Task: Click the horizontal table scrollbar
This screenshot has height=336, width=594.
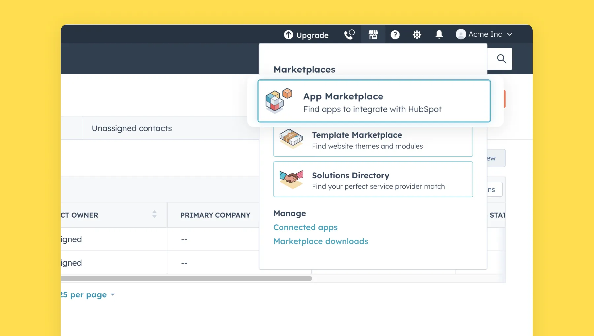Action: [186, 278]
